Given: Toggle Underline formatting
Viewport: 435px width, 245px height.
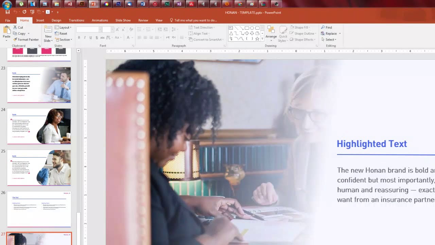Looking at the screenshot, I should pos(90,37).
